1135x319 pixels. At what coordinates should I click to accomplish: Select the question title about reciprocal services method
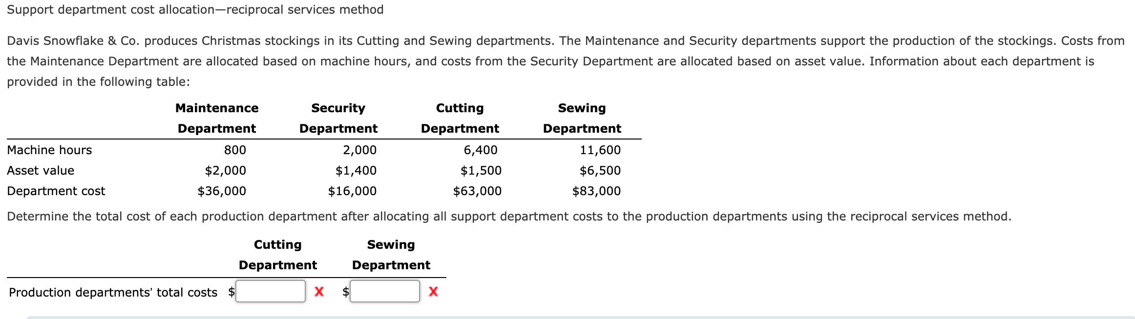click(195, 9)
